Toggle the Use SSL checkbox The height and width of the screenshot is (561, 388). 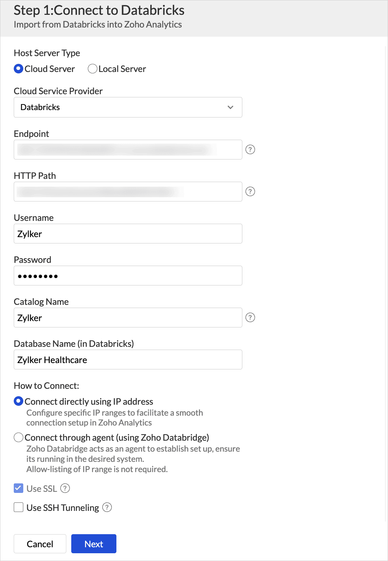(x=19, y=488)
